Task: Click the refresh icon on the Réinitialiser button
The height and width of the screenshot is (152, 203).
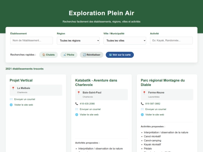Action: (x=84, y=55)
